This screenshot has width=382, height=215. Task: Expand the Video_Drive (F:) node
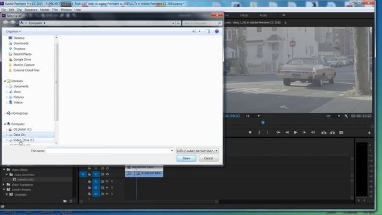coord(7,140)
